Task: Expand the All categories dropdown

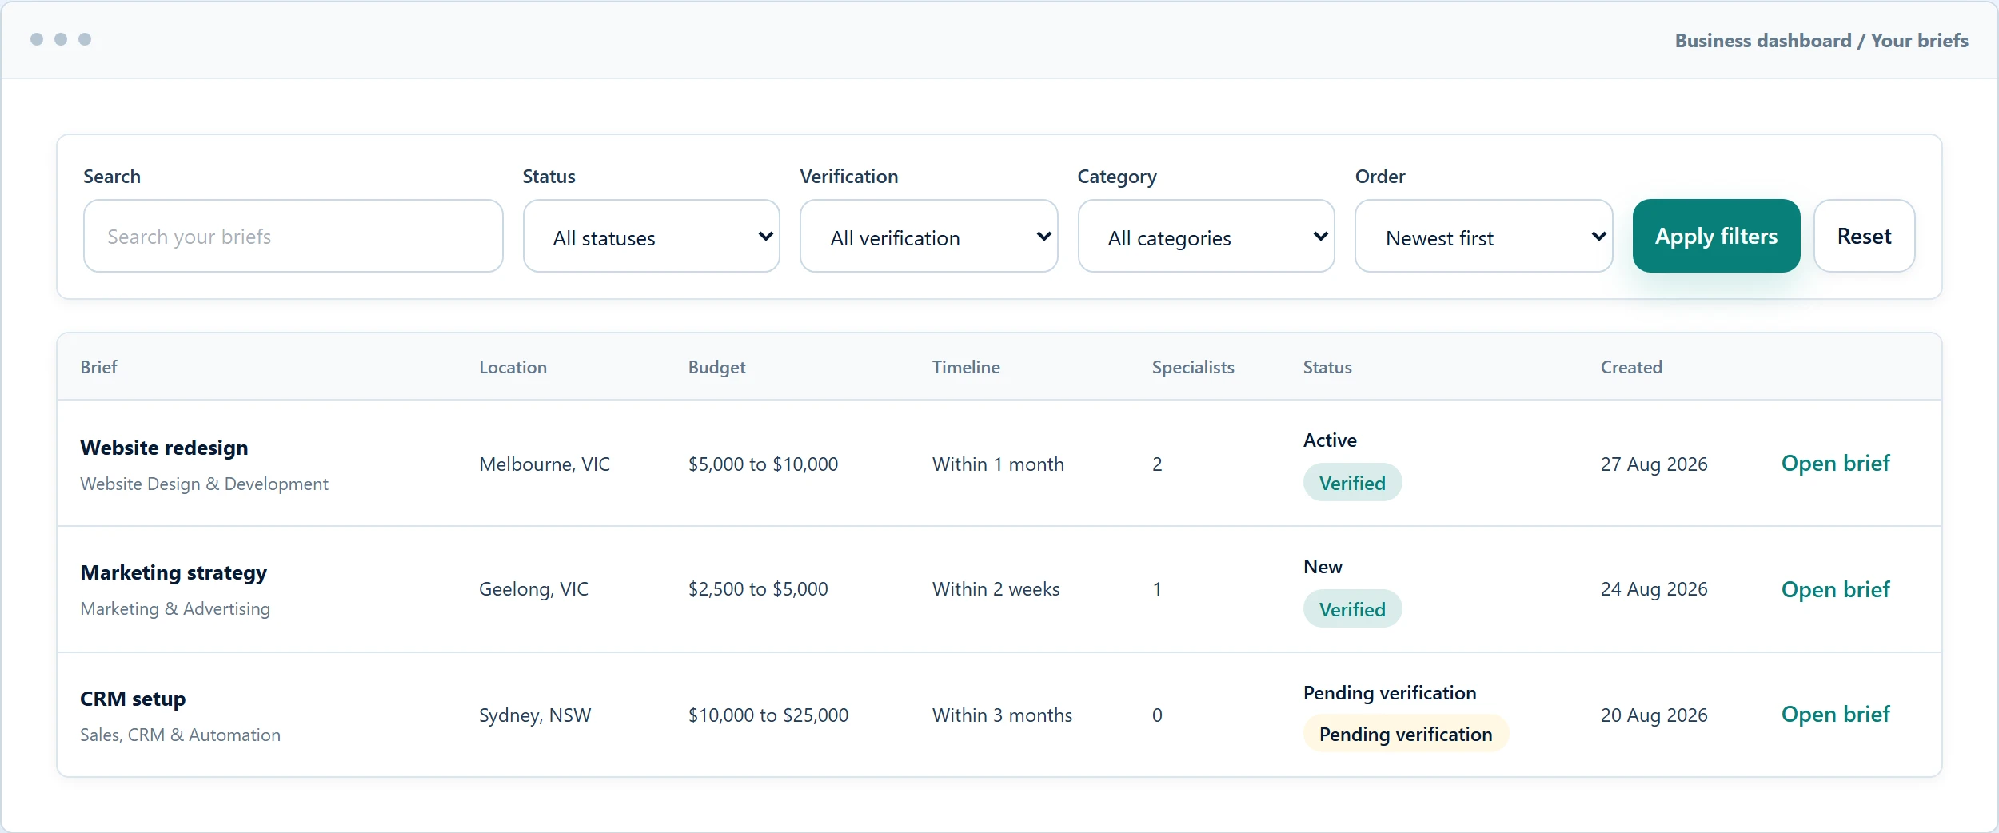Action: pos(1206,236)
